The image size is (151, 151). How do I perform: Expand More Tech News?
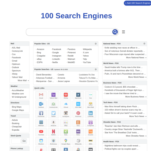click(x=138, y=116)
